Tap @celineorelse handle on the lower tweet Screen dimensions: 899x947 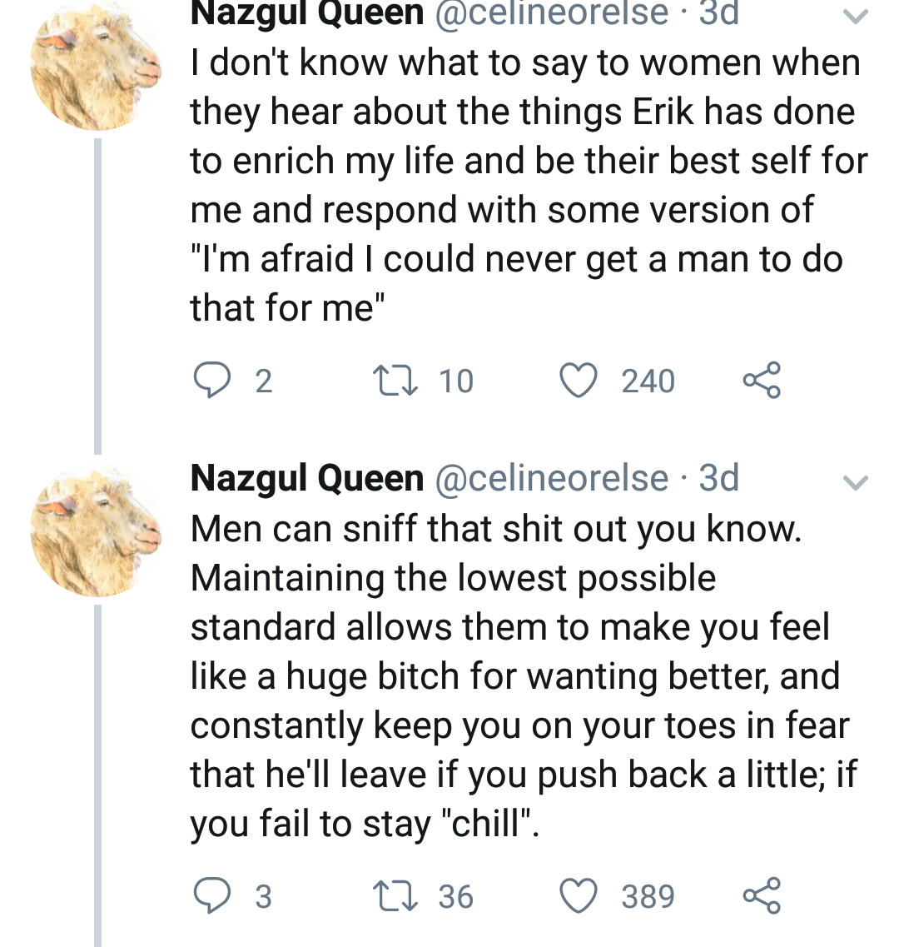(552, 478)
